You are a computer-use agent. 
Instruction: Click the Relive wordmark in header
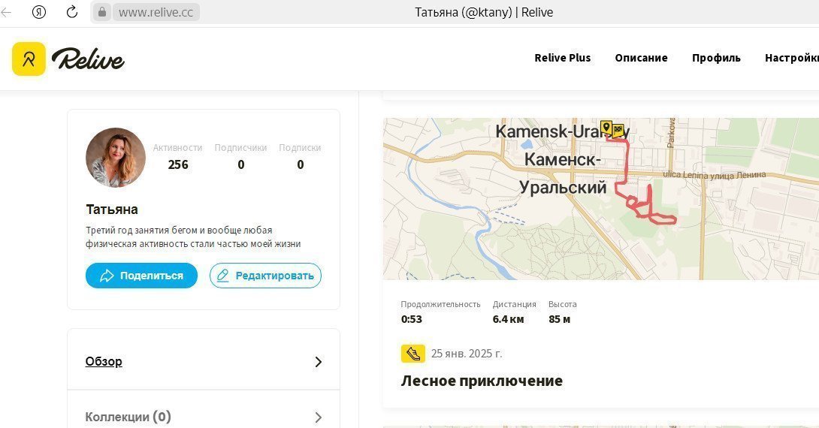click(88, 59)
